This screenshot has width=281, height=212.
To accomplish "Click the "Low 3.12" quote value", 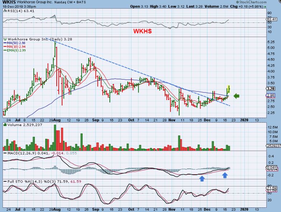I will (176, 6).
